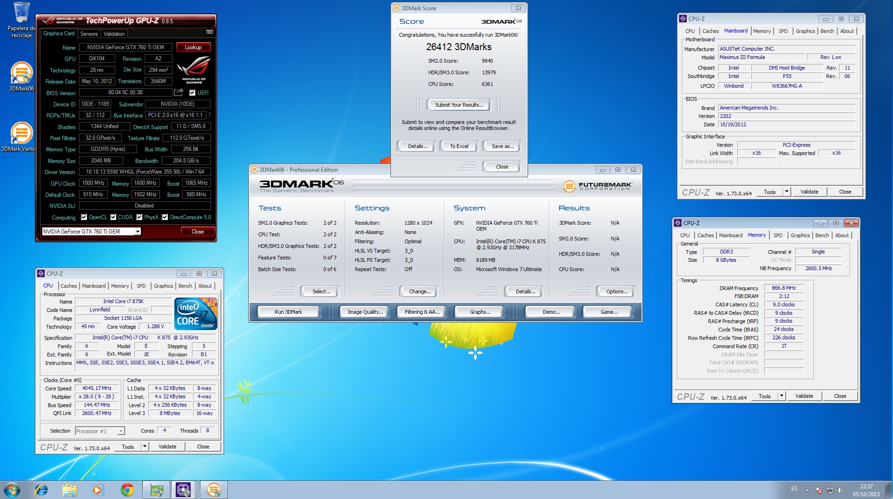This screenshot has height=499, width=893.
Task: Open the Windows Start button
Action: pos(12,490)
